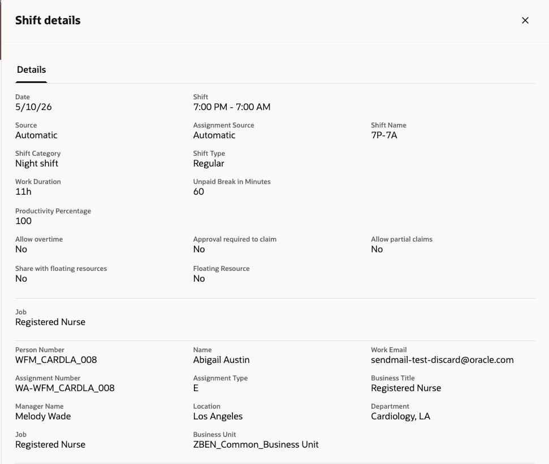Click Source value Automatic
549x464 pixels.
point(36,135)
